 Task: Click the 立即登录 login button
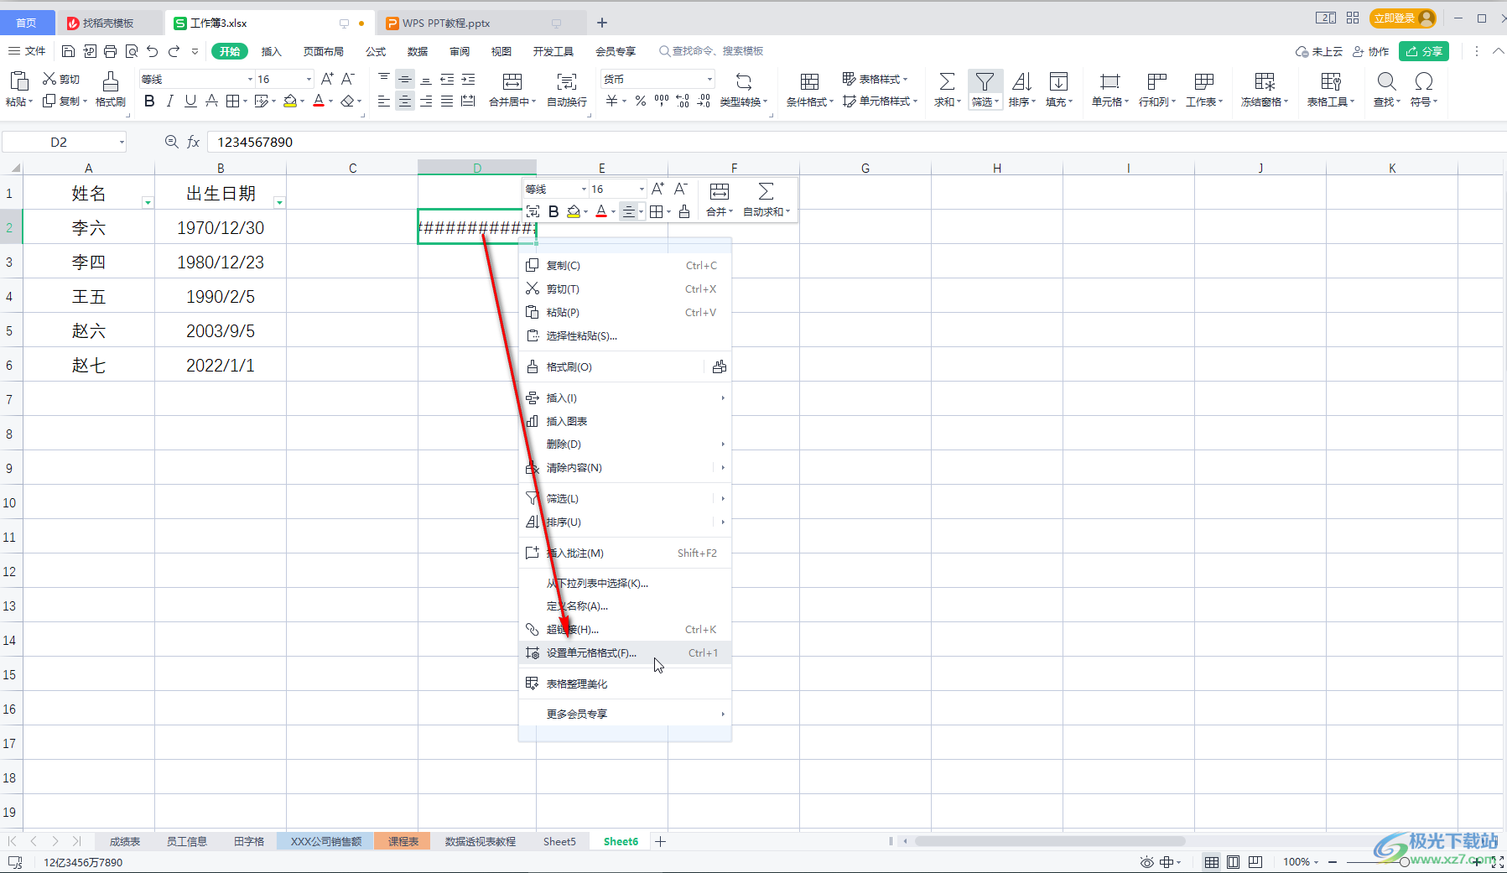pyautogui.click(x=1403, y=18)
